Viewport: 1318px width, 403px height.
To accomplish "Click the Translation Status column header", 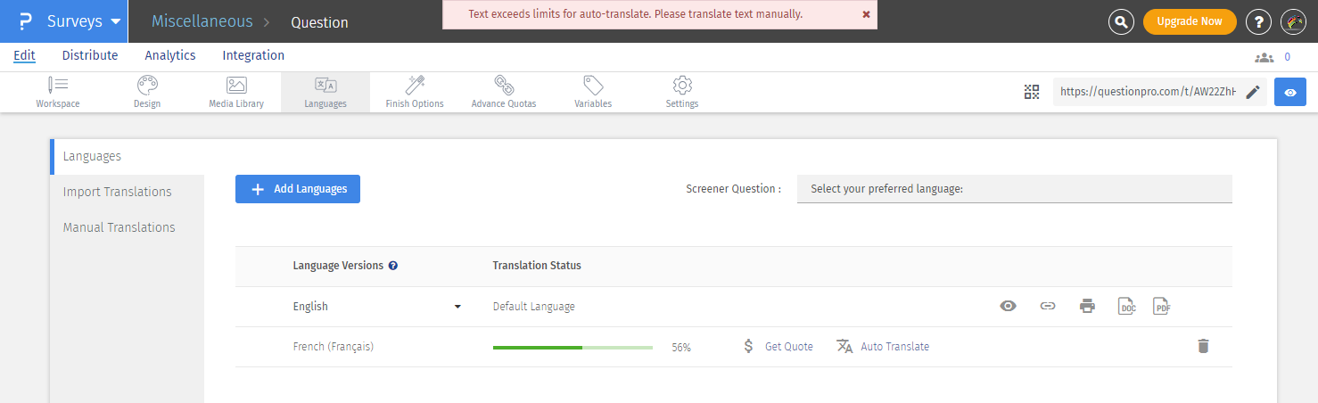I will (x=537, y=266).
